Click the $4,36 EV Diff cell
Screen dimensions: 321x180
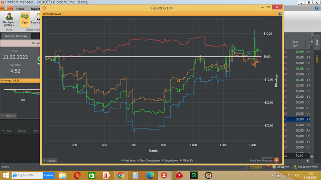300,80
